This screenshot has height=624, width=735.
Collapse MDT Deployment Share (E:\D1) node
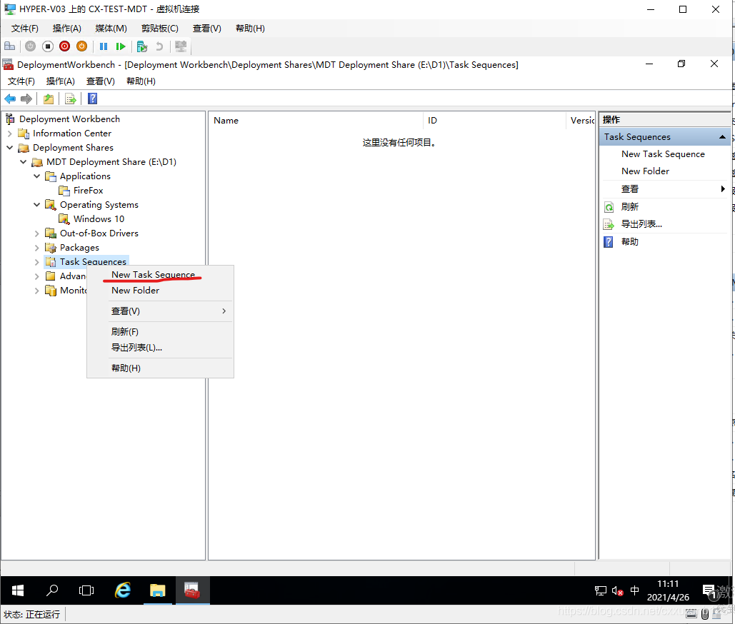tap(23, 162)
